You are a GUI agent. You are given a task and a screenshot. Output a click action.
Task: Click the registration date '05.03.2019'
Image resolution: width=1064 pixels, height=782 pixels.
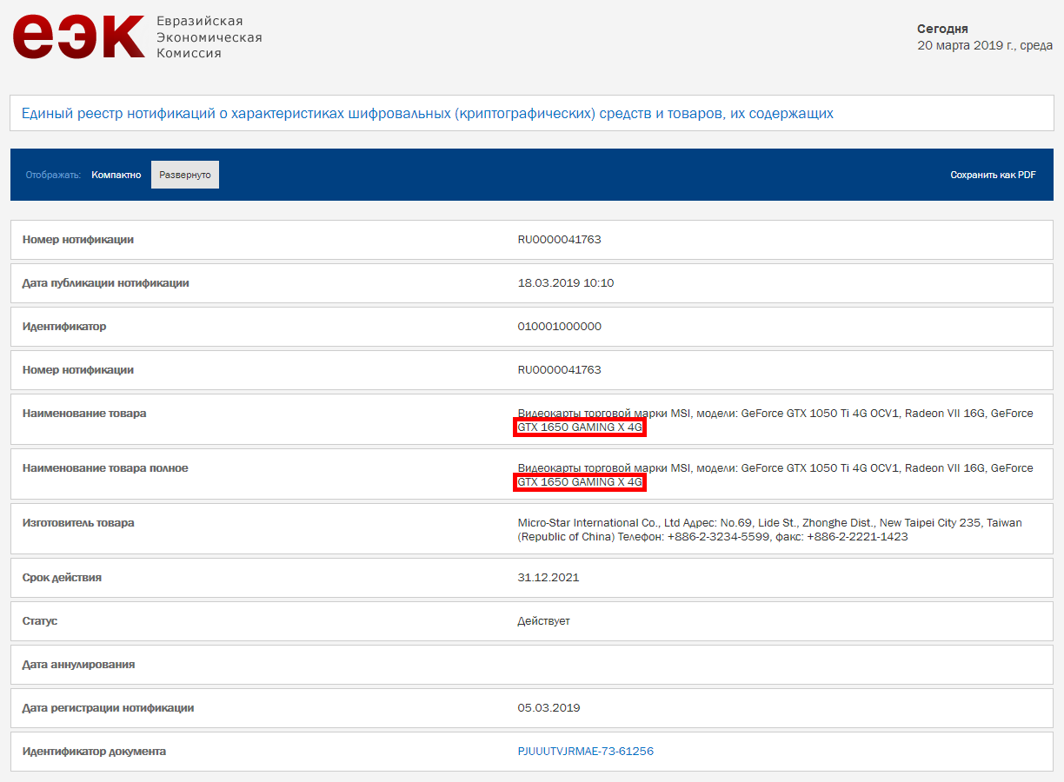pyautogui.click(x=549, y=708)
